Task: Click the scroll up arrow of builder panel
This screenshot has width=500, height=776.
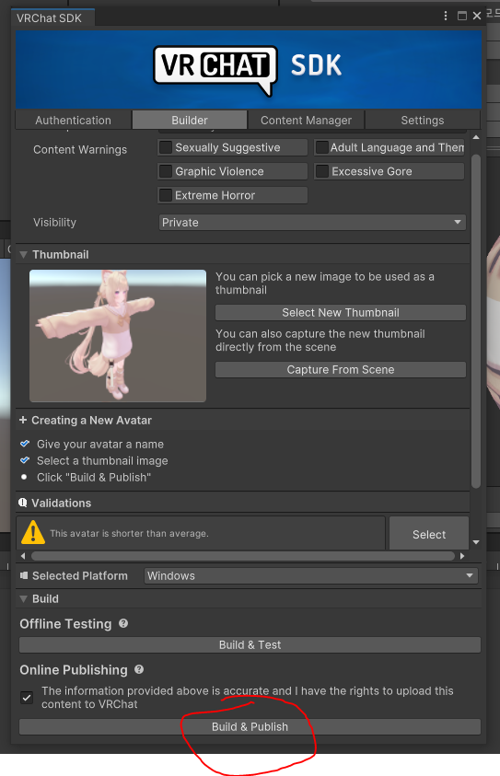Action: [476, 137]
